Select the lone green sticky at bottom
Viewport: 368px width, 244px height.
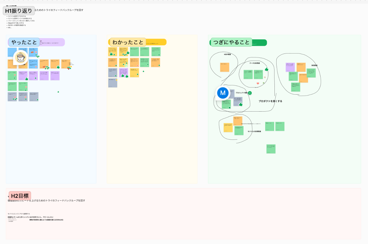pos(271,149)
